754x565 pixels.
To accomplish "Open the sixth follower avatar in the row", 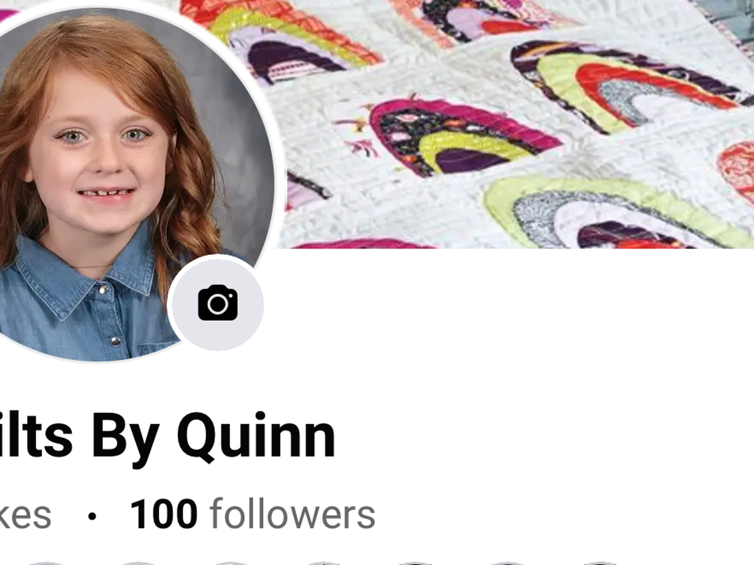I will (x=506, y=562).
